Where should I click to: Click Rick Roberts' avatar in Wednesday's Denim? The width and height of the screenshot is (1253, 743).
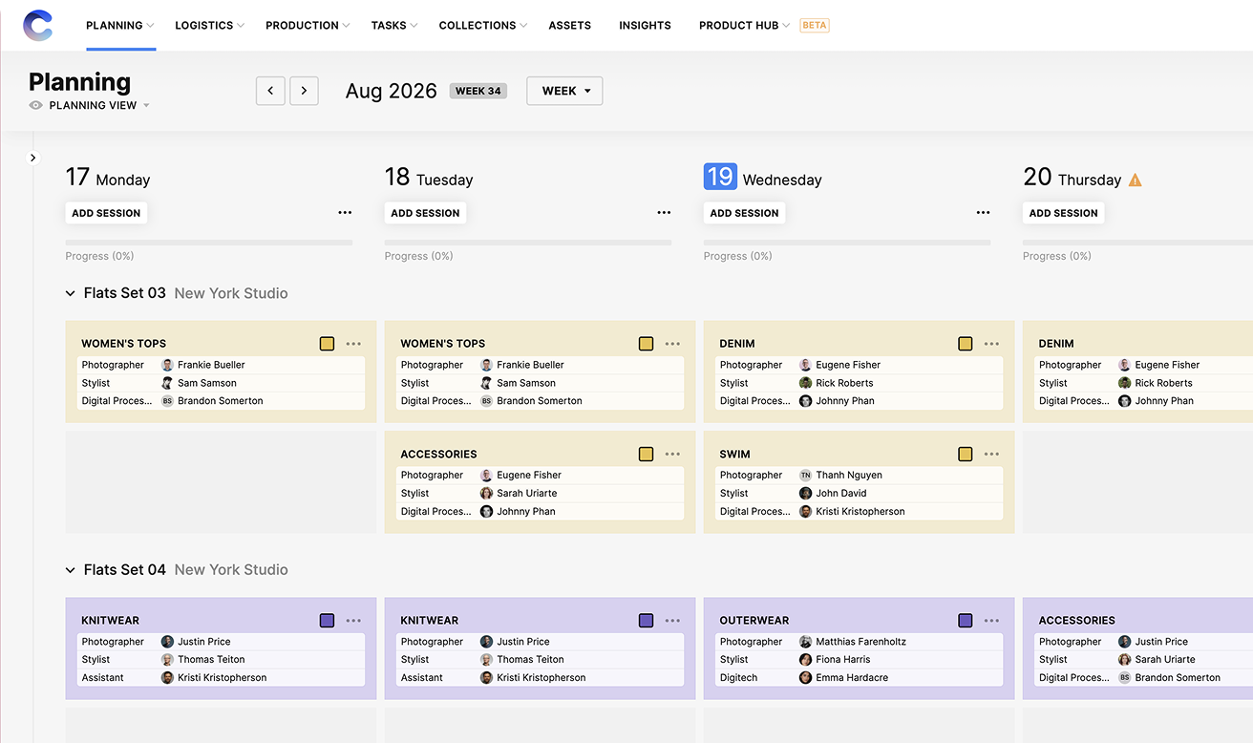click(805, 383)
